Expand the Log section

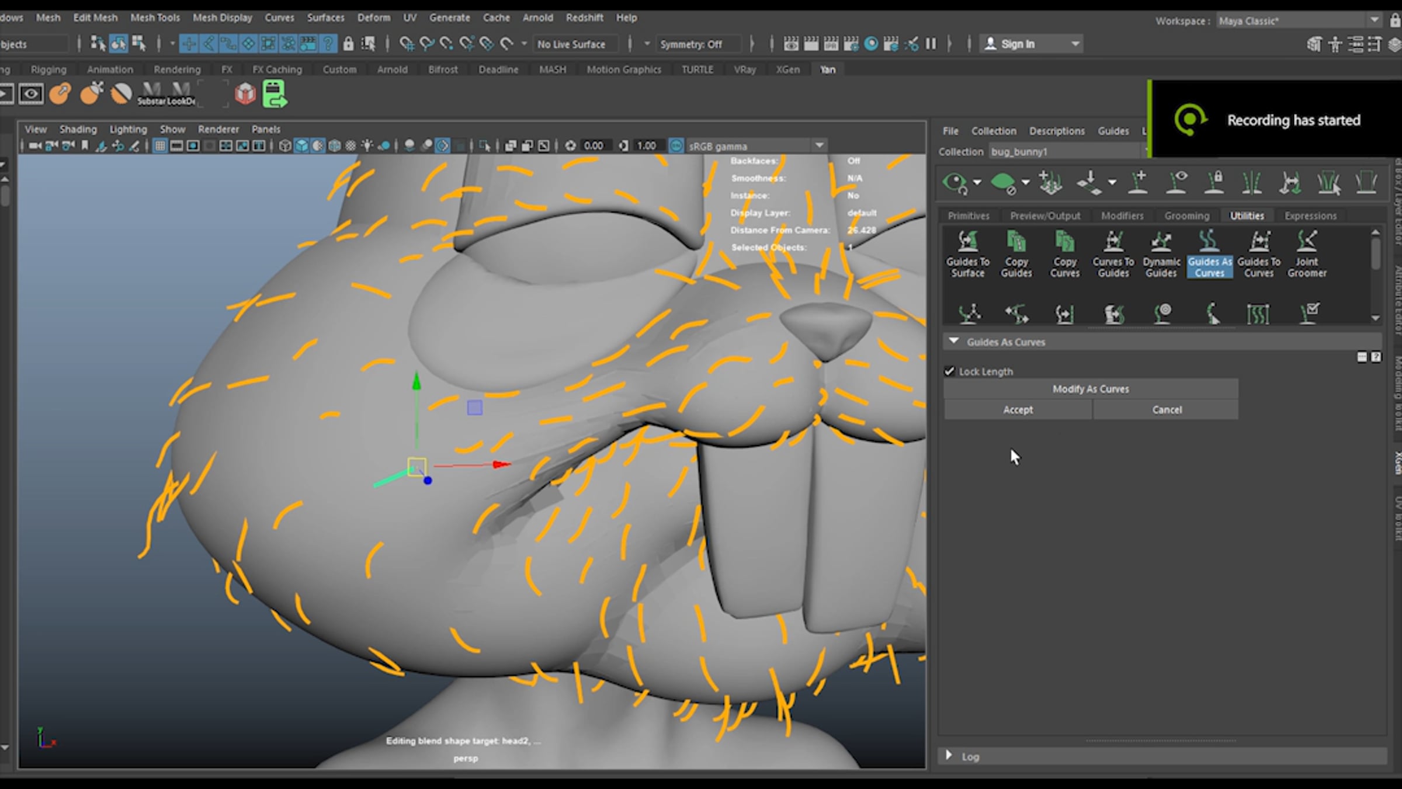coord(949,756)
